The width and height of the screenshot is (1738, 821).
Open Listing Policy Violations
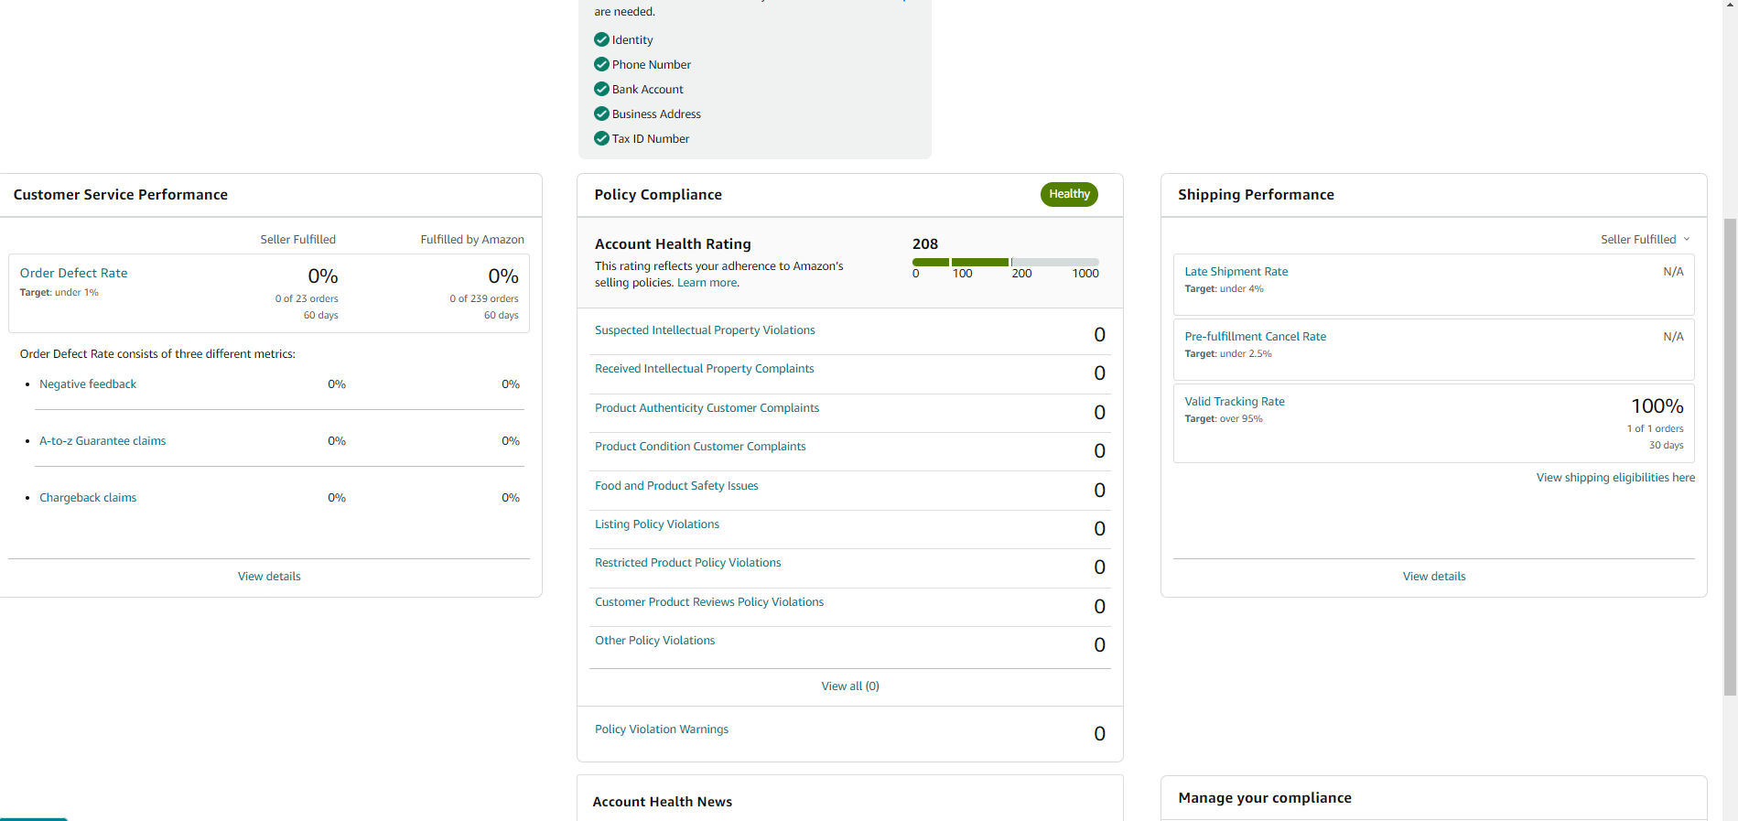point(657,524)
